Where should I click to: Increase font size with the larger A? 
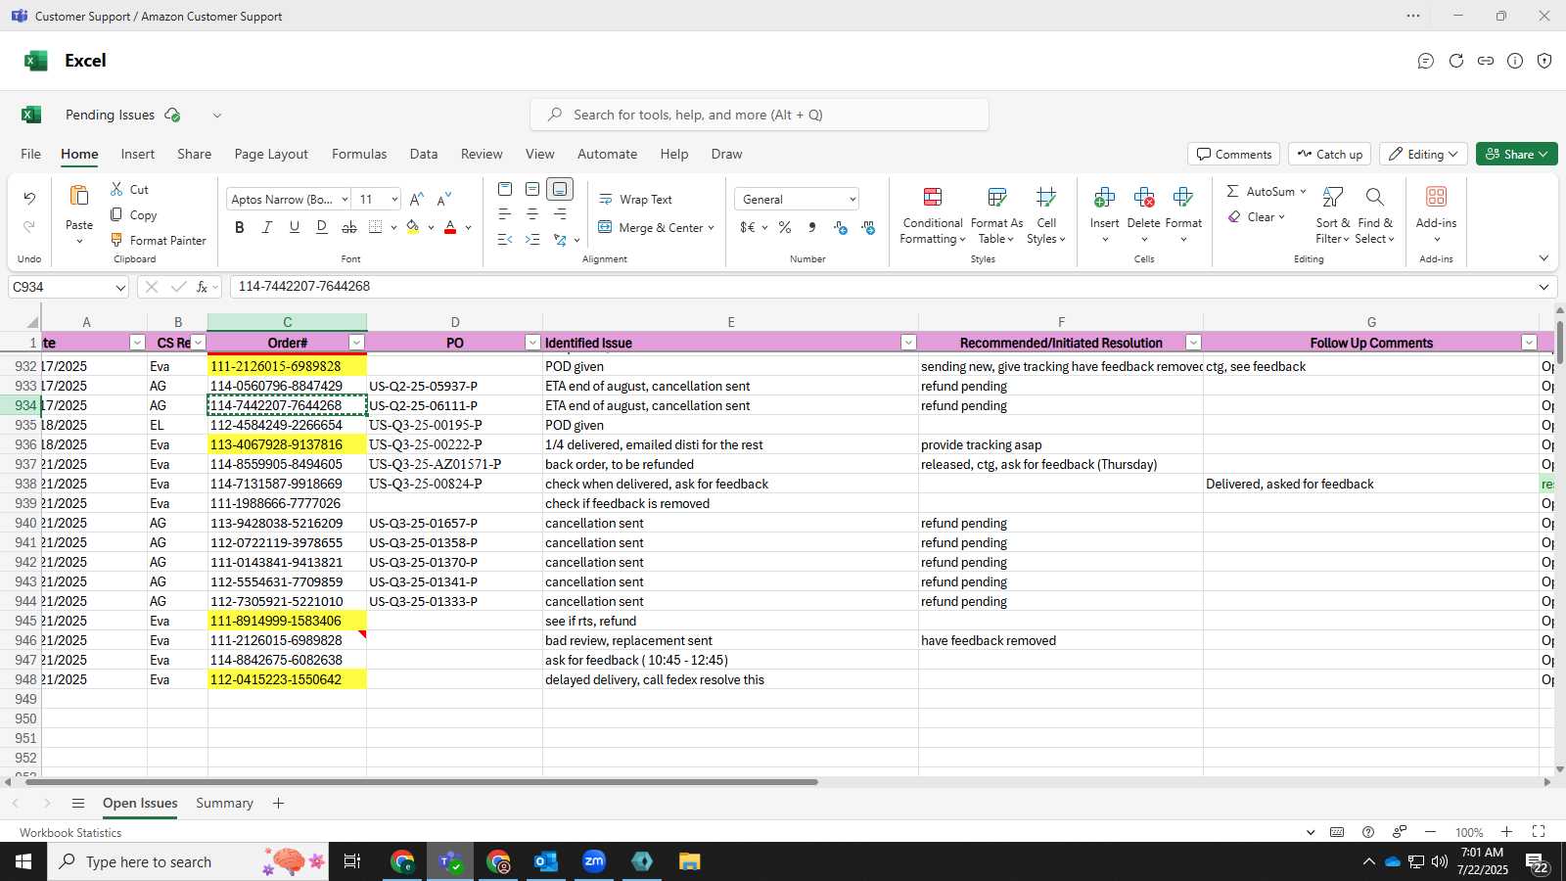(x=417, y=199)
